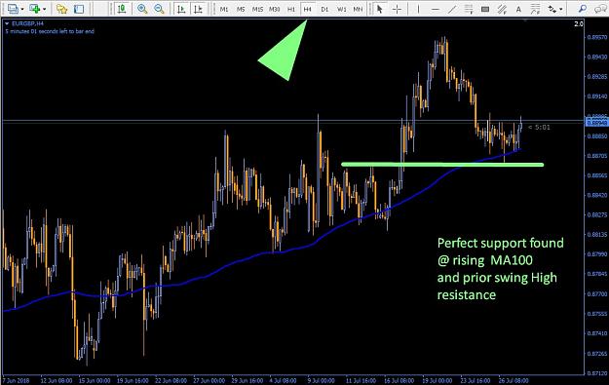
Task: Expand the arrows tool dropdown
Action: [x=561, y=9]
